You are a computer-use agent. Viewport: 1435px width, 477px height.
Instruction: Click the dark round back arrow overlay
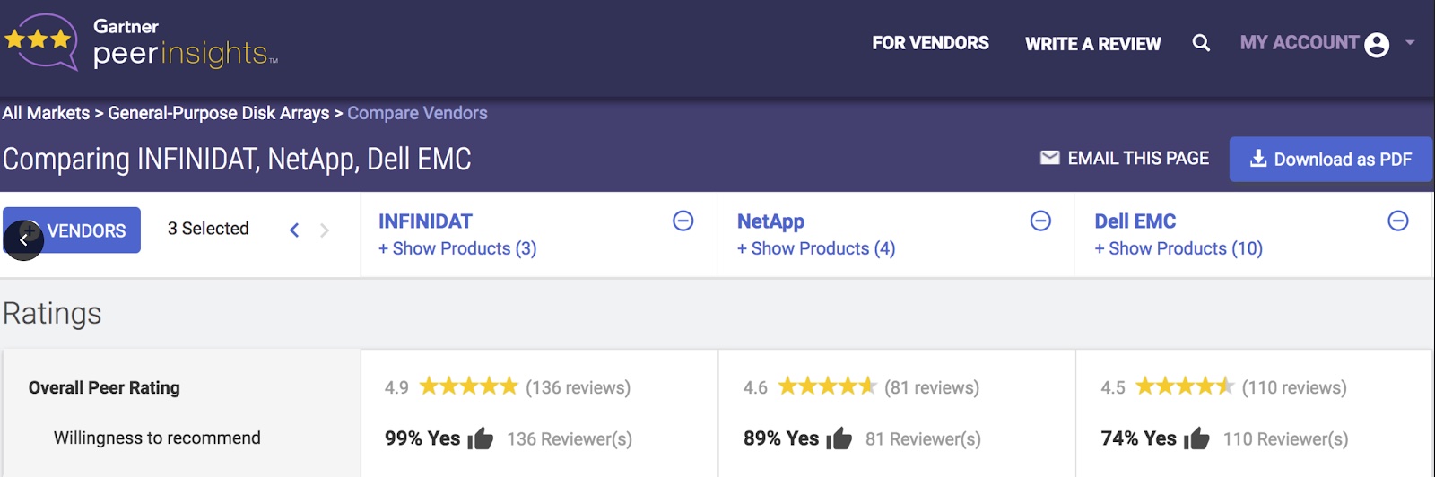coord(23,240)
